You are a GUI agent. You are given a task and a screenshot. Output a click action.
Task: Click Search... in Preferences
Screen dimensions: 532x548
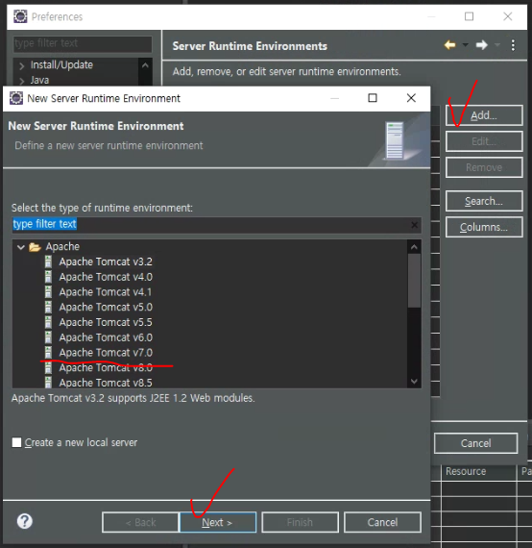pos(484,201)
